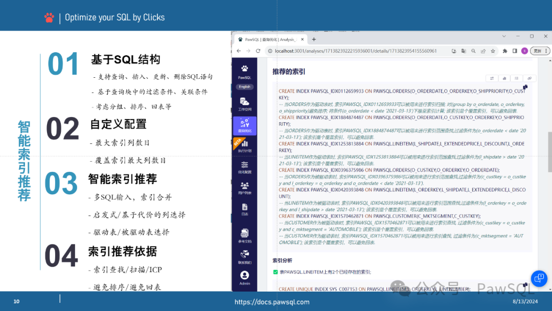This screenshot has height=311, width=552.
Task: Click the CREATE INDEX PAWSQL_IDX0112659933 statement
Action: pyautogui.click(x=402, y=94)
